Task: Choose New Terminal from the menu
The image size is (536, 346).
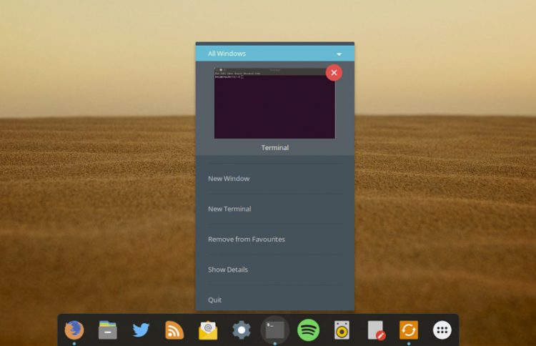Action: pos(275,209)
